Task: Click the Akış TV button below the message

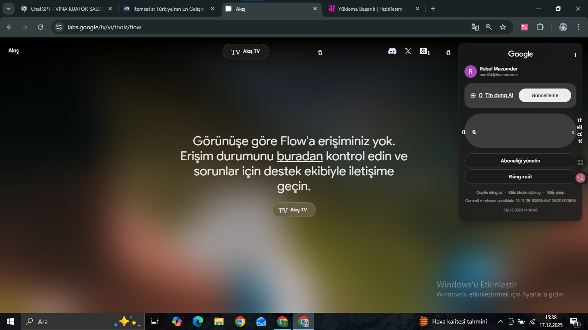Action: (294, 210)
